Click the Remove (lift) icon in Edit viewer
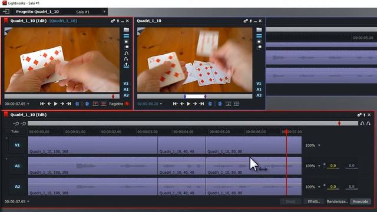The height and width of the screenshot is (212, 377). coord(95,104)
